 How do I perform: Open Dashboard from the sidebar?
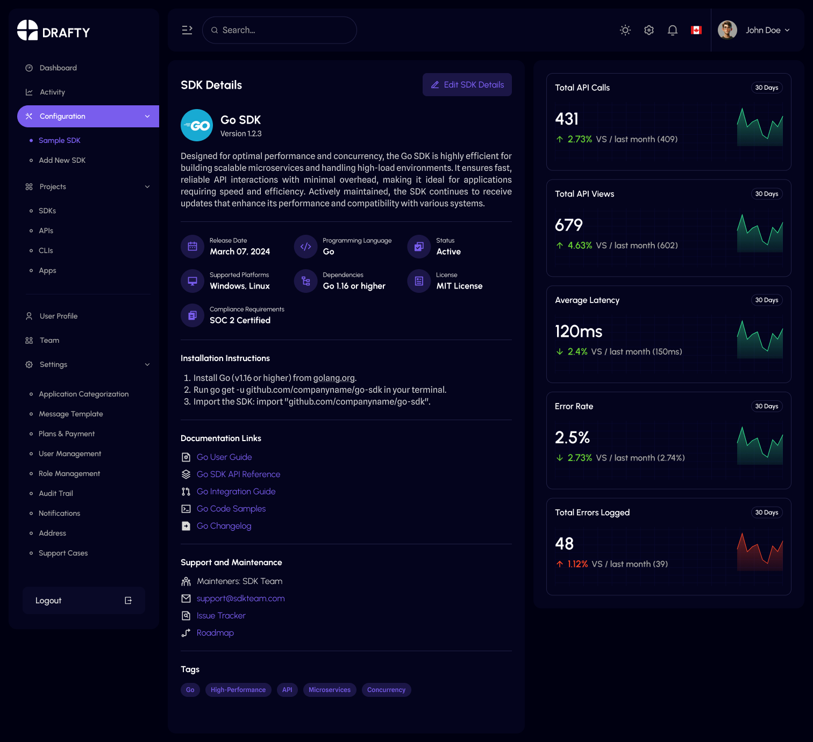58,68
